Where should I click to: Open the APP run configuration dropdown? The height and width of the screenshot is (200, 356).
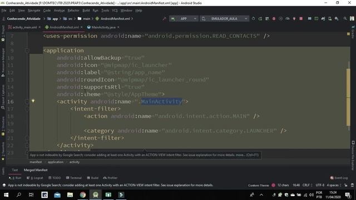click(x=184, y=18)
